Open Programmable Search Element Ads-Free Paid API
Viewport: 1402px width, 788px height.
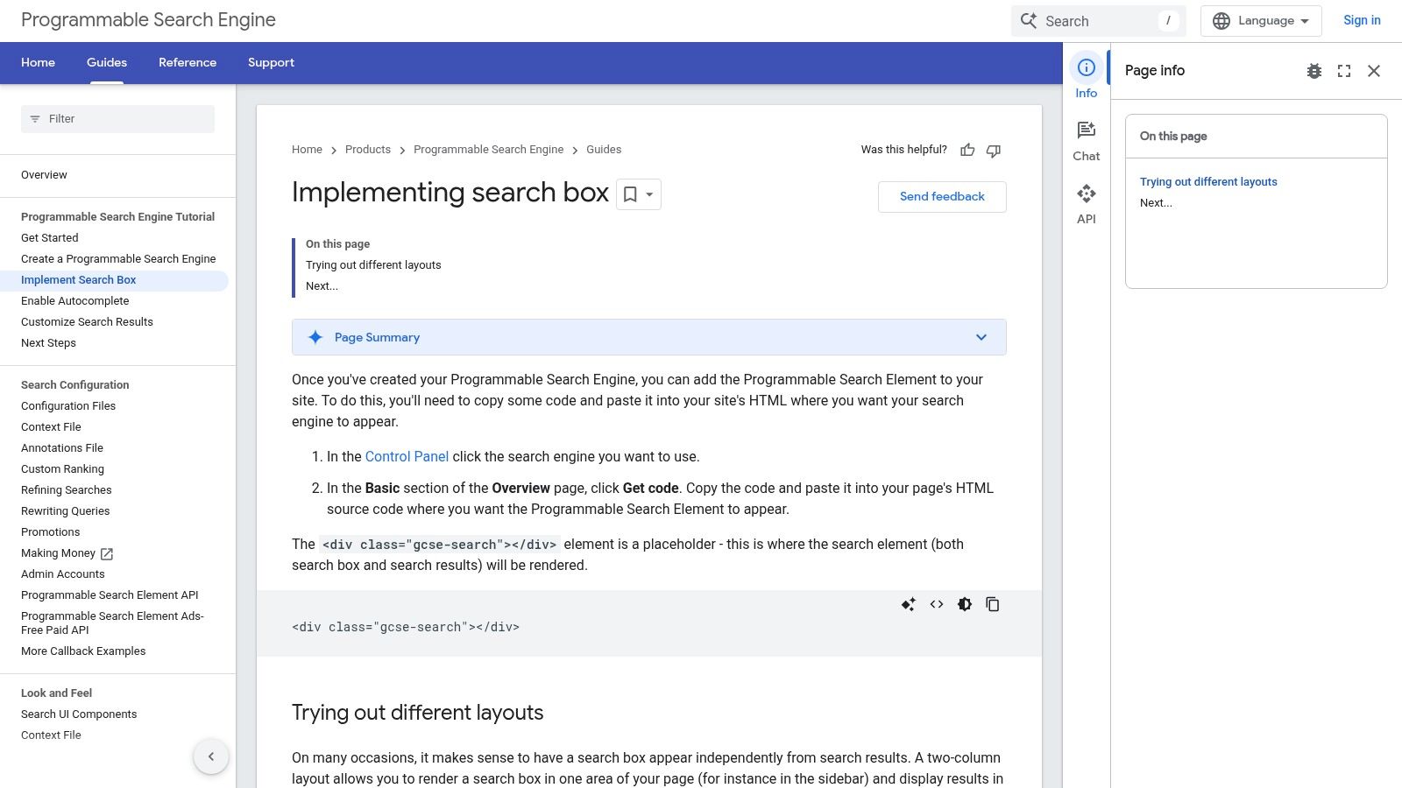click(112, 623)
